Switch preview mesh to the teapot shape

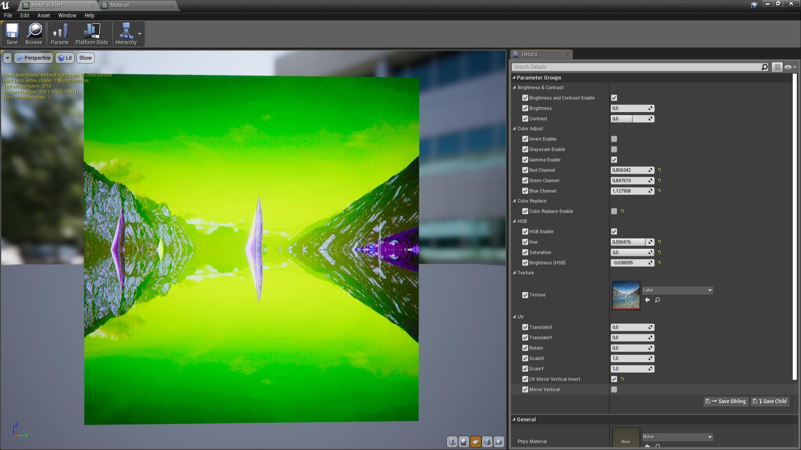click(499, 442)
